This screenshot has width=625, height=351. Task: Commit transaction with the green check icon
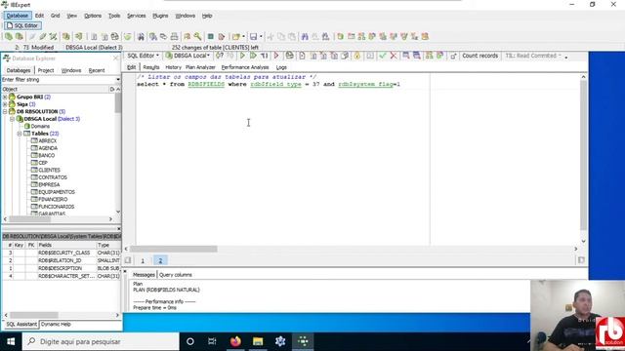[x=383, y=56]
